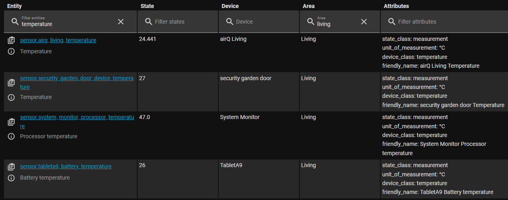
Task: Clear the entity filter text 'temperature'
Action: click(x=121, y=22)
